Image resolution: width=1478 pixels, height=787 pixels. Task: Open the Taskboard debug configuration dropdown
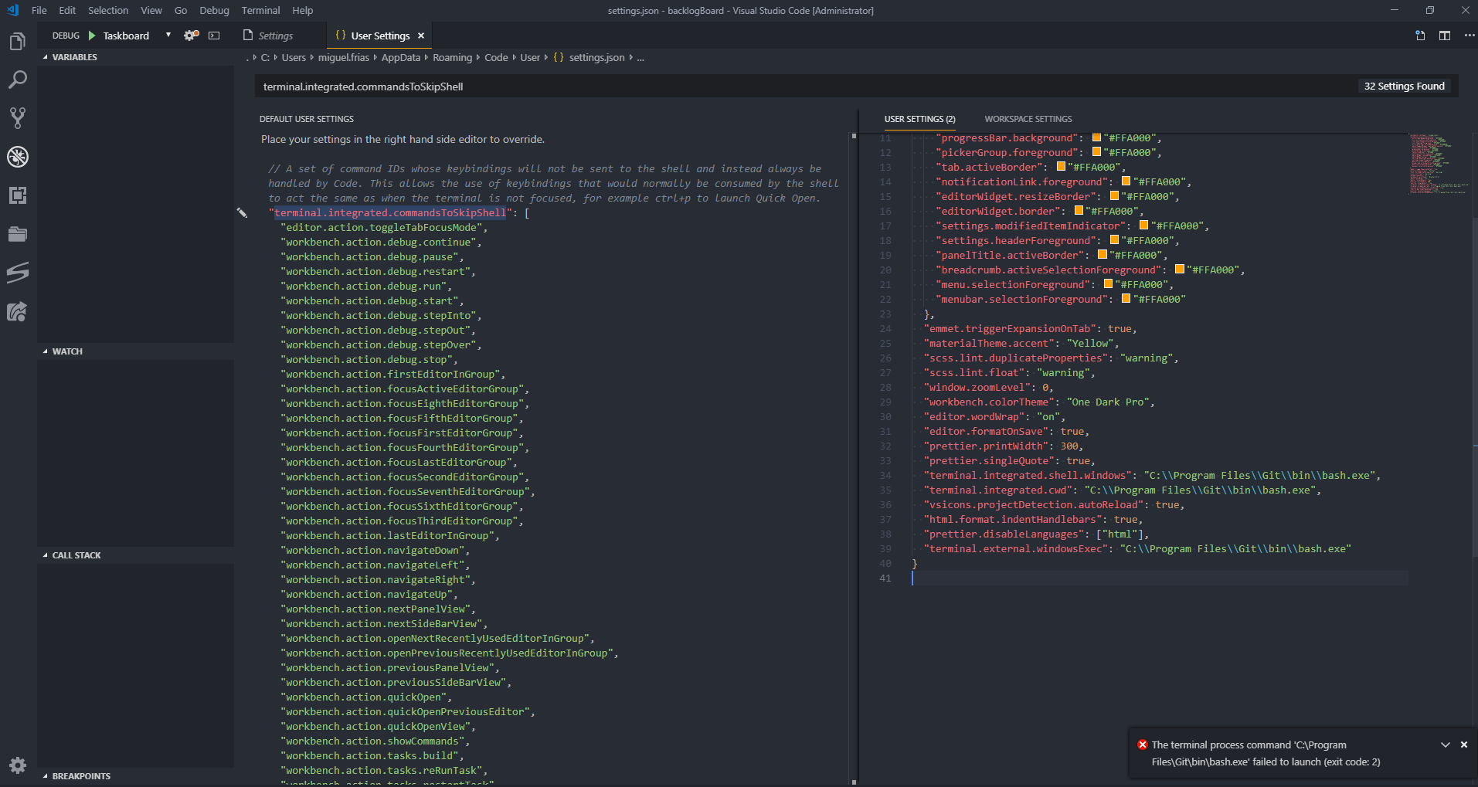tap(137, 36)
